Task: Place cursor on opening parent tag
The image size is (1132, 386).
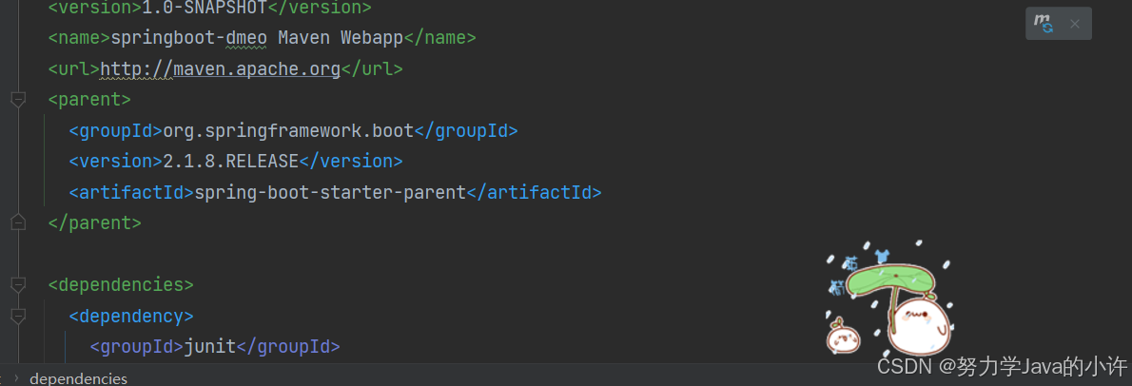Action: click(x=89, y=100)
